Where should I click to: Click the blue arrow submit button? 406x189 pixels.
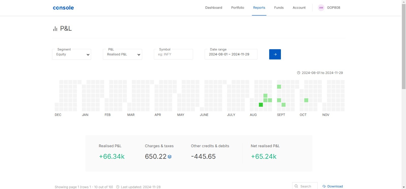(275, 54)
